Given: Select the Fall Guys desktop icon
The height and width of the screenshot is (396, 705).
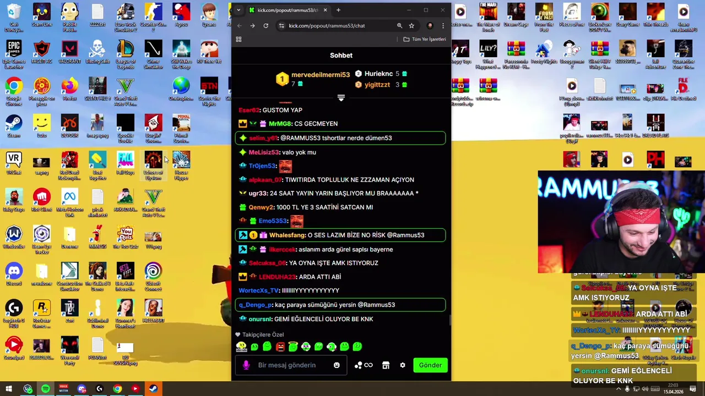Looking at the screenshot, I should 126,163.
